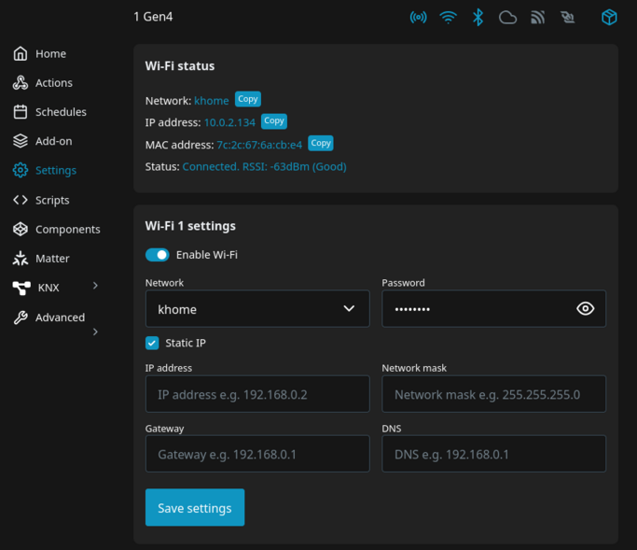Click the MAC address 7c:2c:67:6a:cb:e4
The width and height of the screenshot is (637, 550).
click(259, 146)
